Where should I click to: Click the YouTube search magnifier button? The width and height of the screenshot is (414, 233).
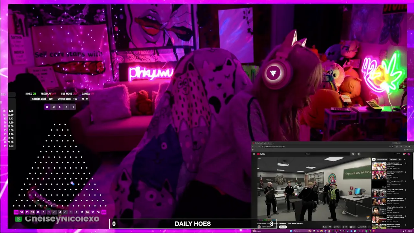pos(353,154)
